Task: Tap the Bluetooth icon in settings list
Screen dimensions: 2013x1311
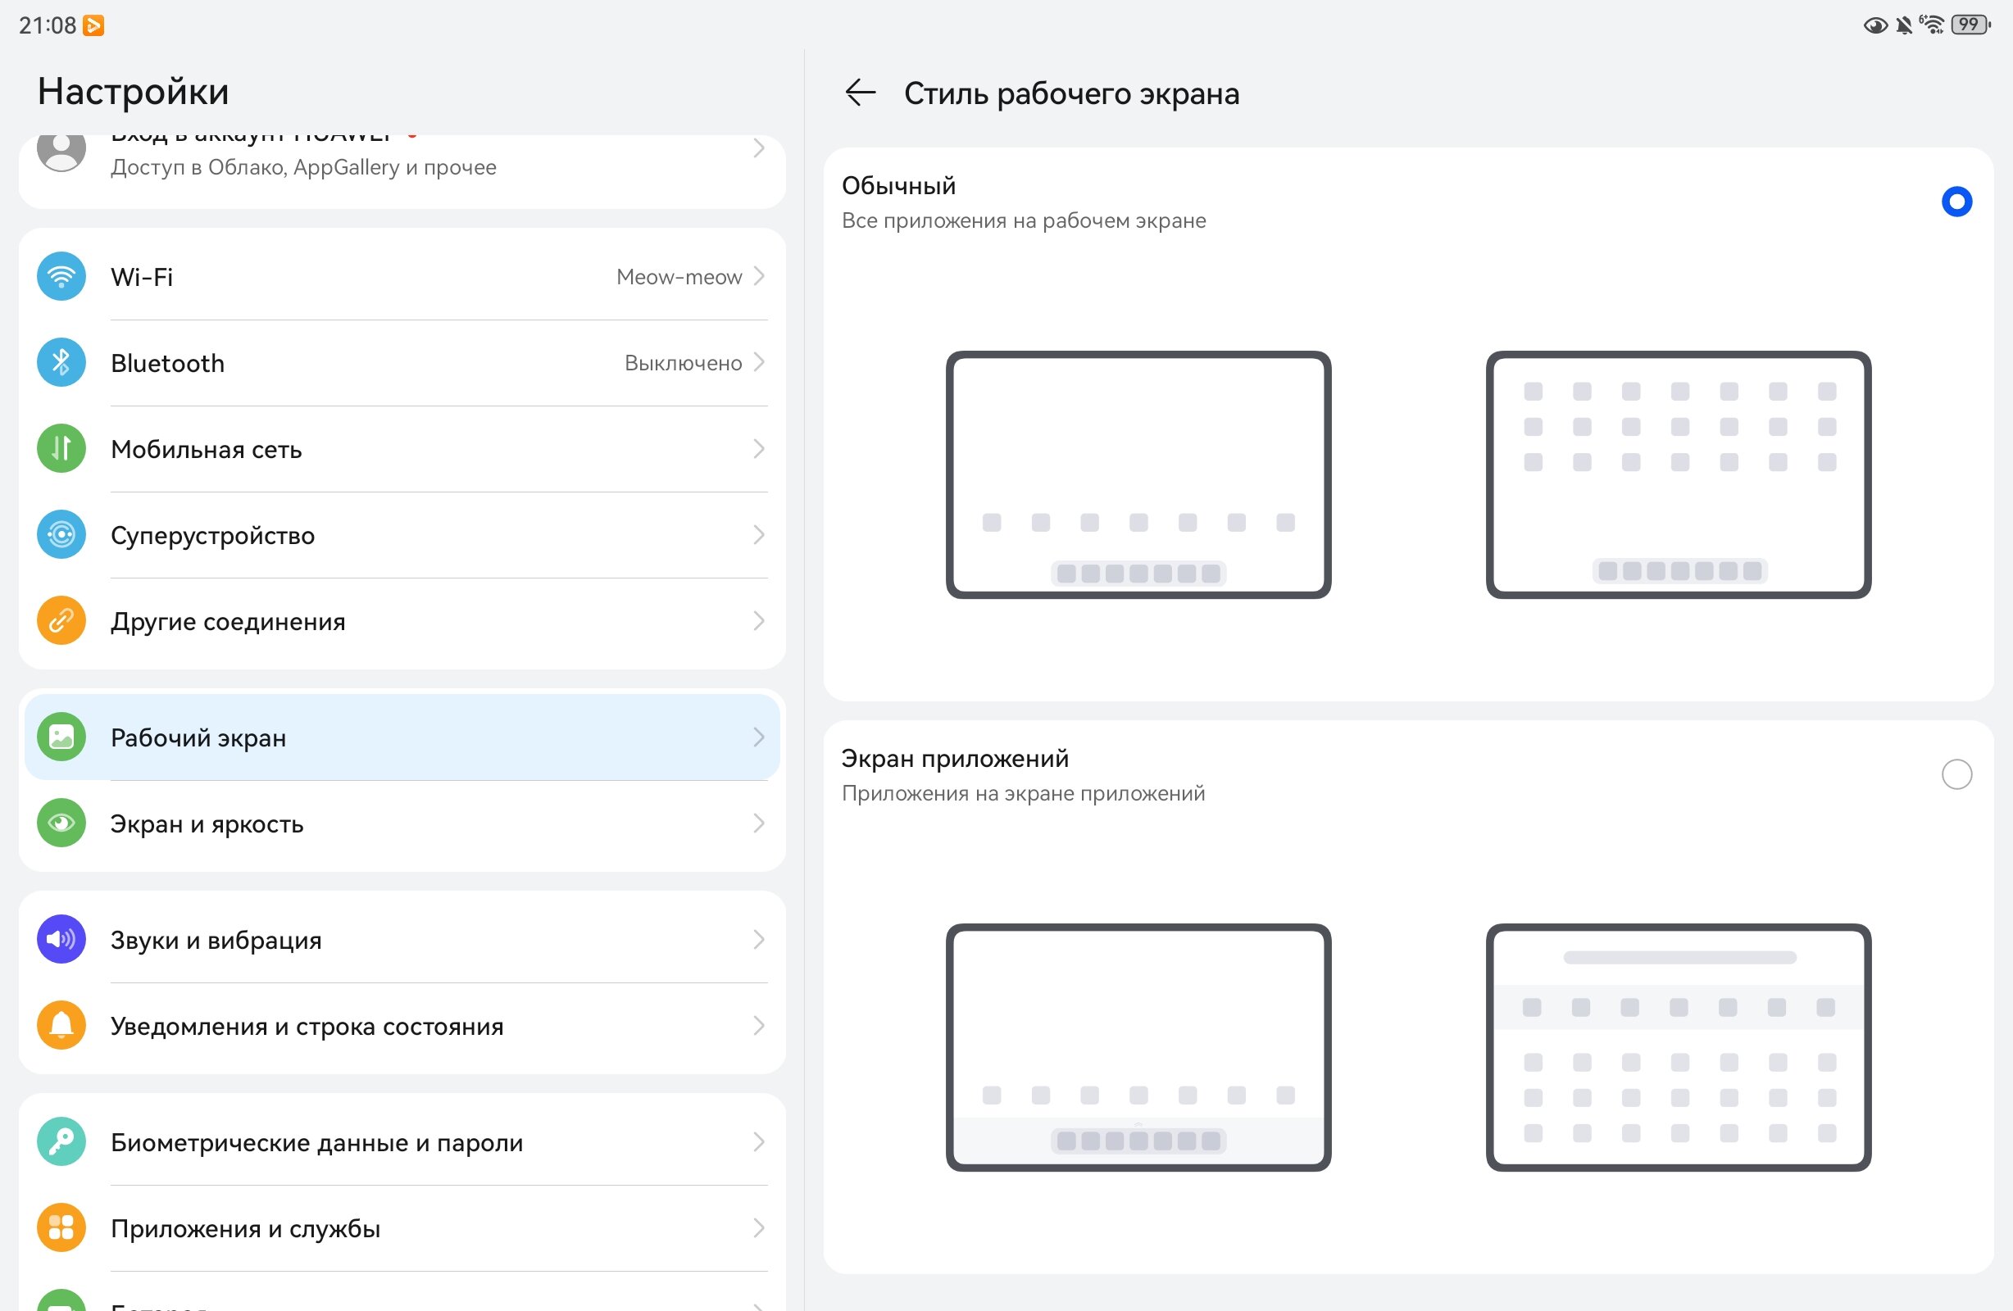Action: point(61,363)
